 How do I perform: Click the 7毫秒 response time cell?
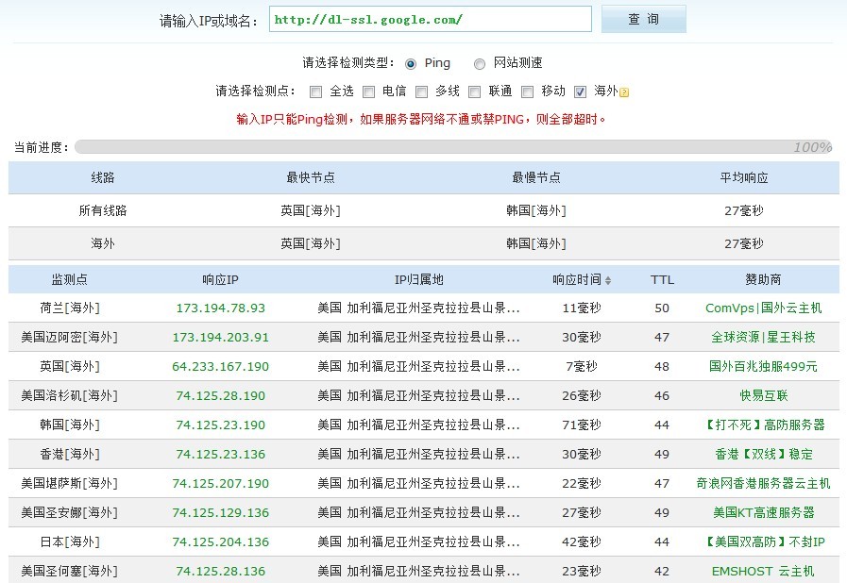click(x=582, y=367)
